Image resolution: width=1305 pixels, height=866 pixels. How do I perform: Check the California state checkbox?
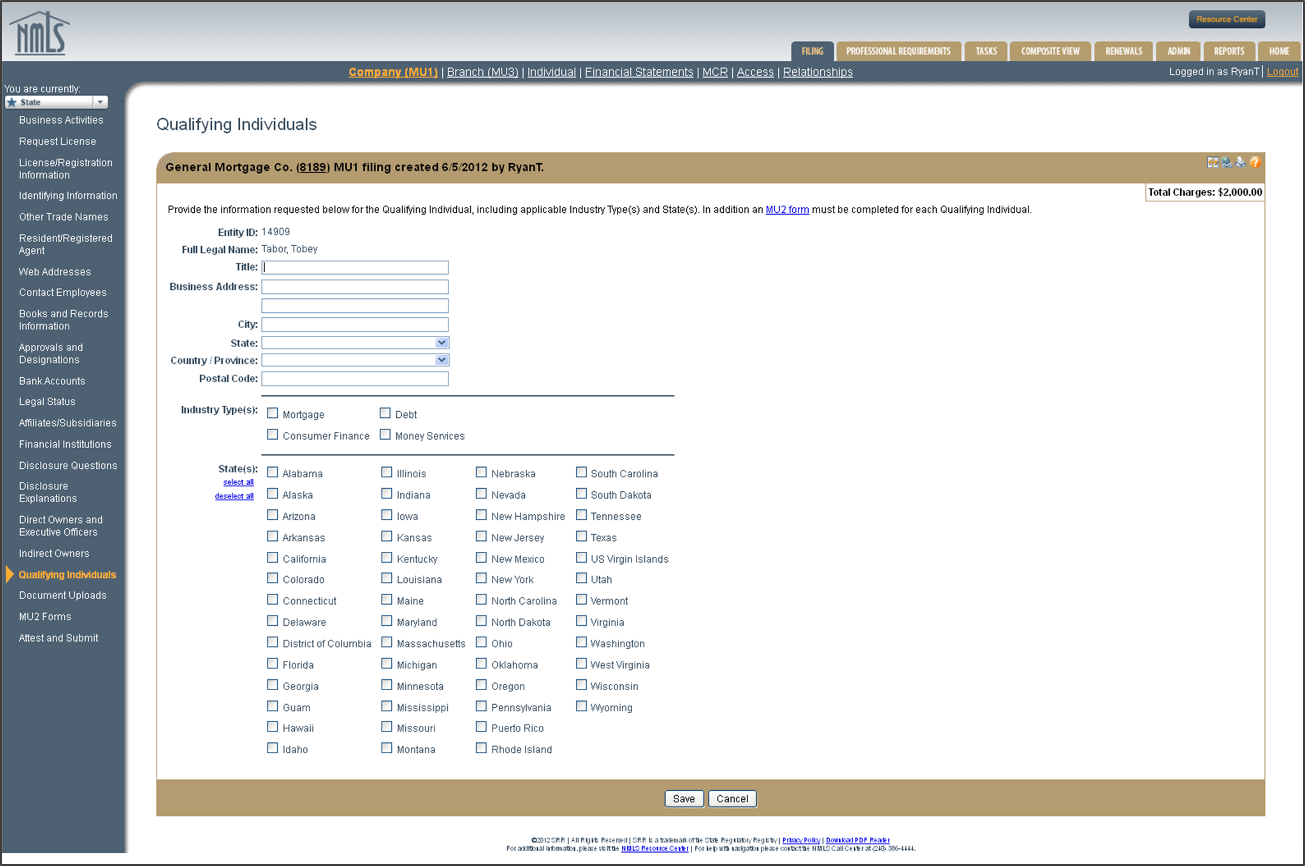[x=272, y=557]
